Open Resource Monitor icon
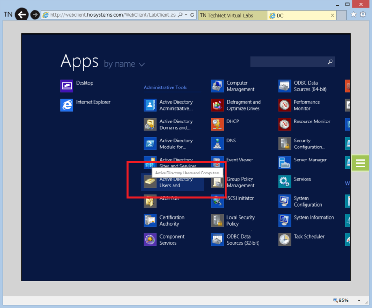 [285, 124]
